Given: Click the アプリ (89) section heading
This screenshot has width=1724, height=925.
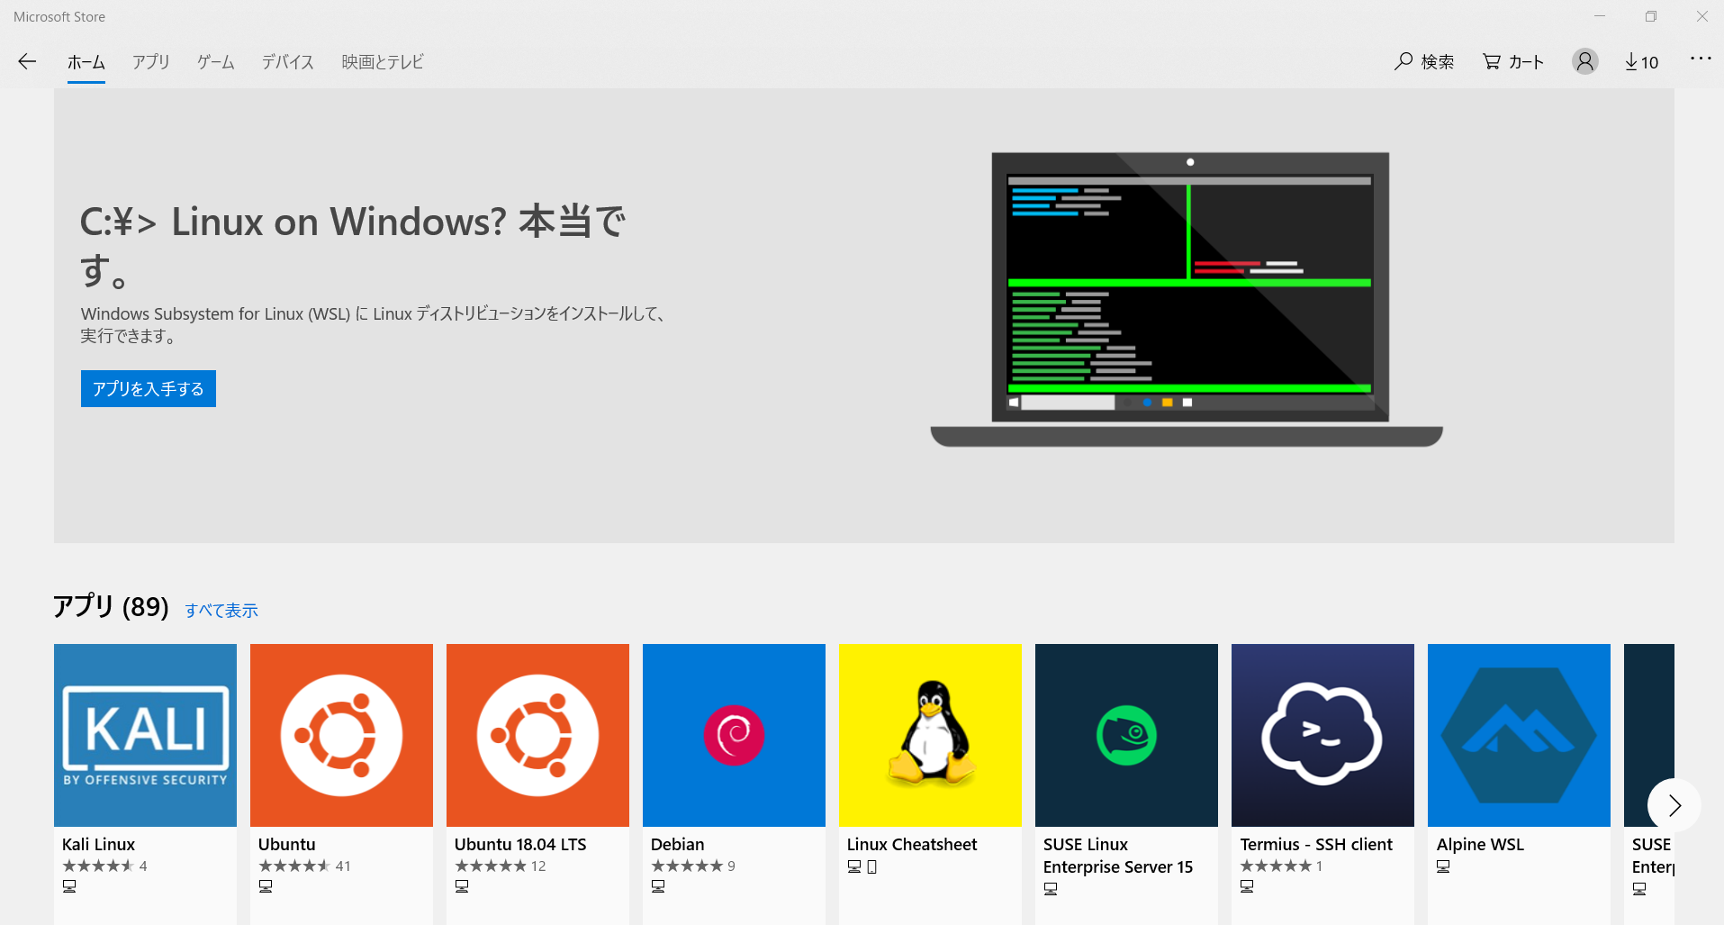Looking at the screenshot, I should [111, 606].
